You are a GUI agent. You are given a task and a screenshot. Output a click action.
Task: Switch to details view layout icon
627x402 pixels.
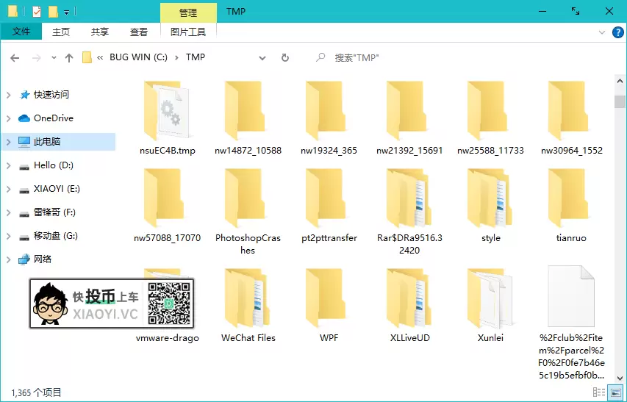pos(599,392)
